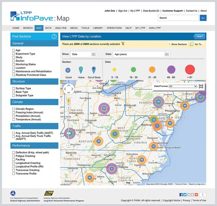Open the Privacy footer link
Screen dimensions: 217x206
[186, 200]
